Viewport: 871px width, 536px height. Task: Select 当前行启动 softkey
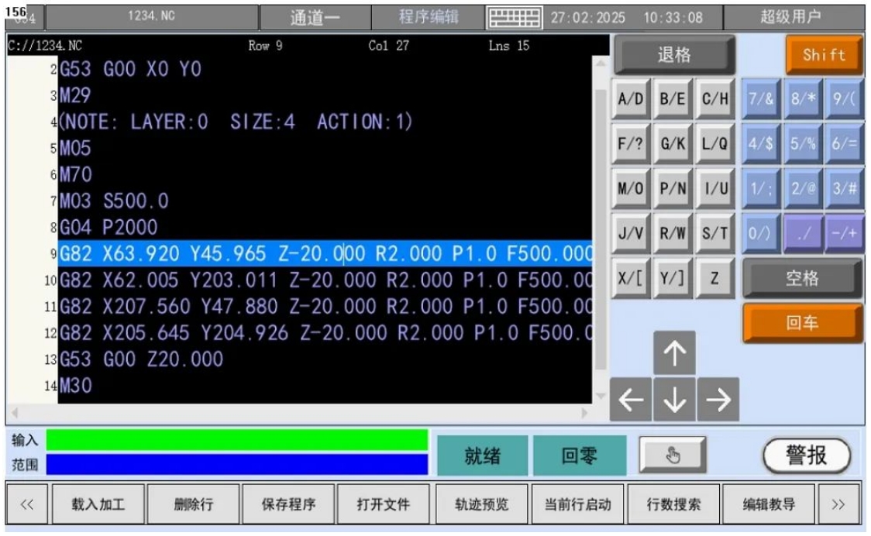[578, 504]
